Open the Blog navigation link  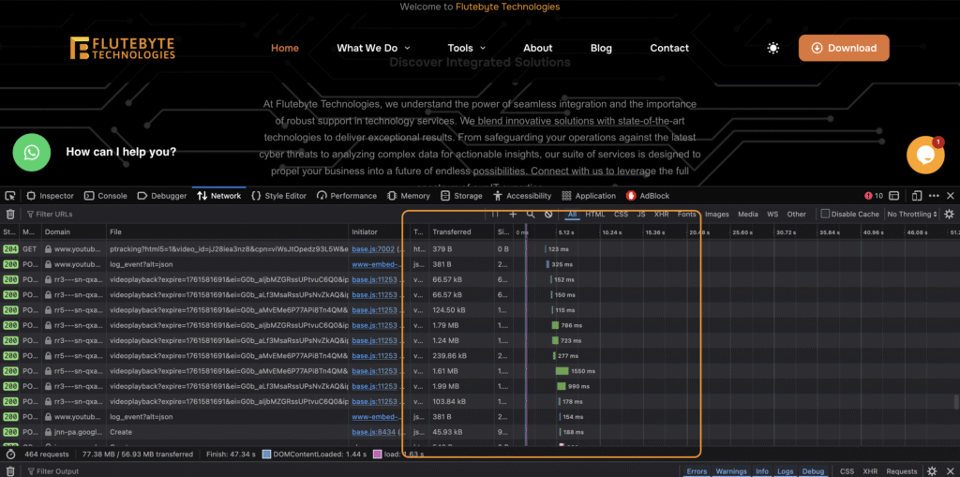coord(601,48)
